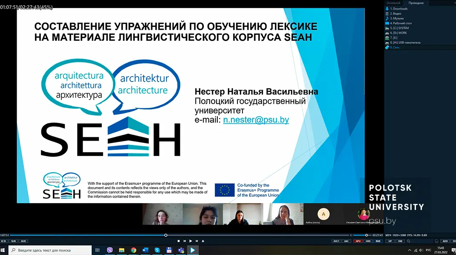The height and width of the screenshot is (255, 456).
Task: Close the Проводник tab
Action: (427, 3)
